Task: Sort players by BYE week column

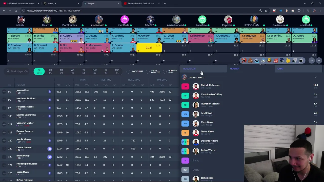Action: tap(68, 85)
